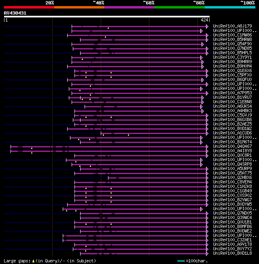Screen dimensions: 259x264
Task: Select the UniRef100_Q39WC4 entry
Action: pyautogui.click(x=232, y=218)
